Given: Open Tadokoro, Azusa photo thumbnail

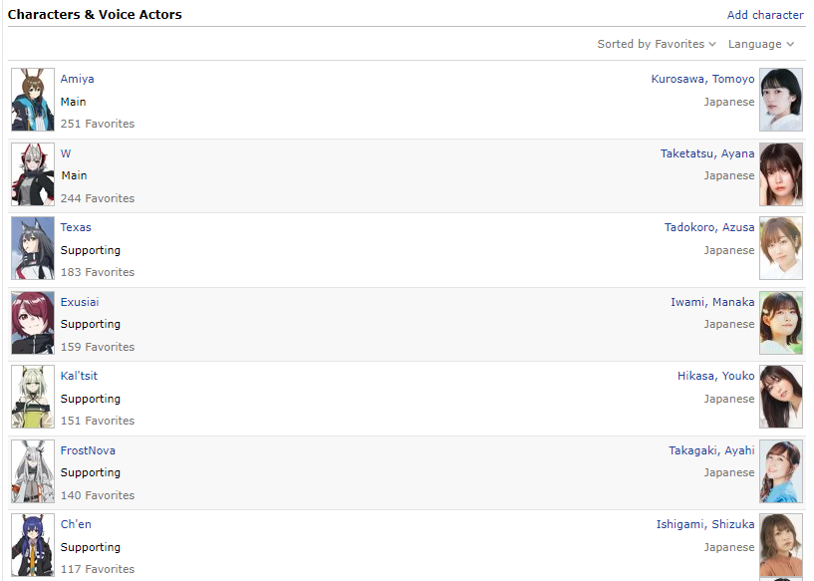Looking at the screenshot, I should pos(781,248).
